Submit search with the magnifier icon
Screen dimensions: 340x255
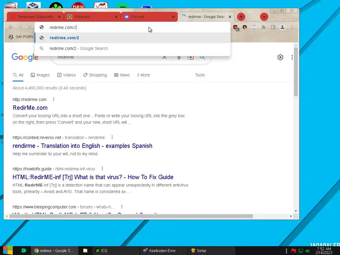click(x=202, y=57)
